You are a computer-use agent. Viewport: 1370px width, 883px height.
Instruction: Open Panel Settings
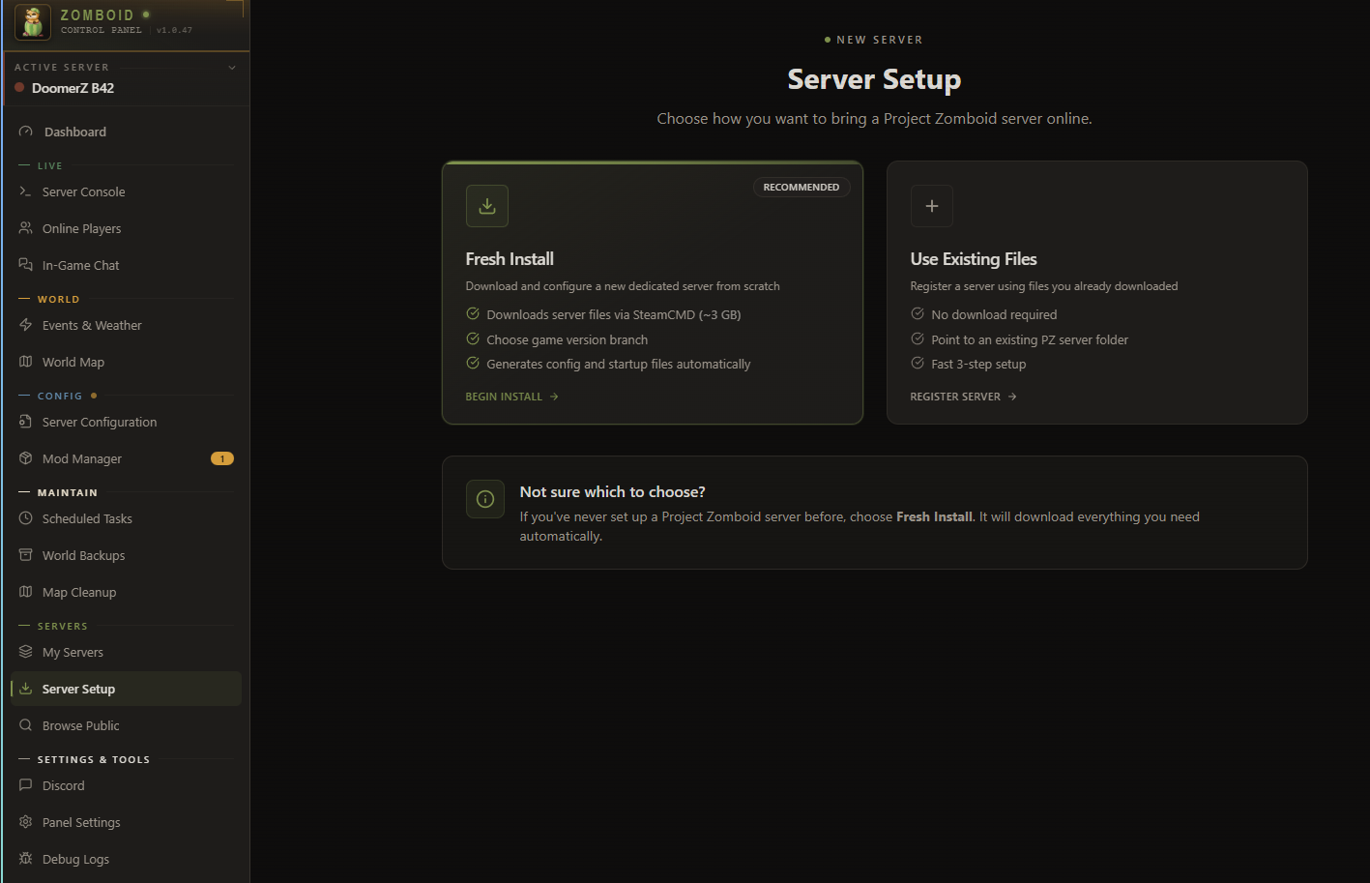(x=126, y=822)
